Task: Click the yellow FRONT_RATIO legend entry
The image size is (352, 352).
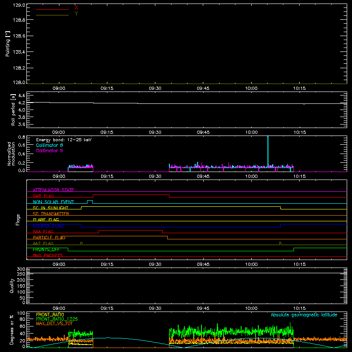Action: point(50,315)
